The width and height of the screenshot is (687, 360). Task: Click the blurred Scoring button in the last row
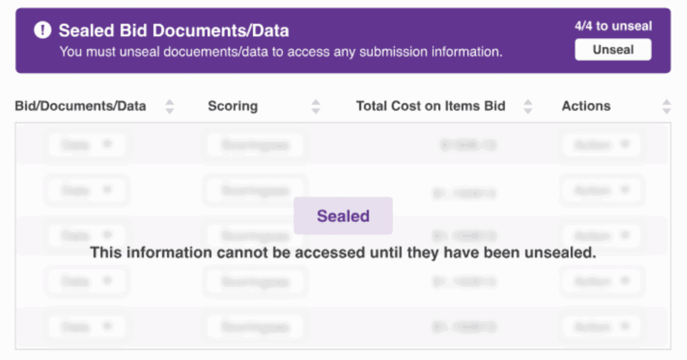point(255,327)
